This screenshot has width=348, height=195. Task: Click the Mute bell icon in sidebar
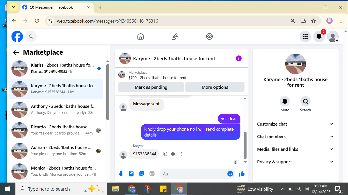(x=285, y=101)
